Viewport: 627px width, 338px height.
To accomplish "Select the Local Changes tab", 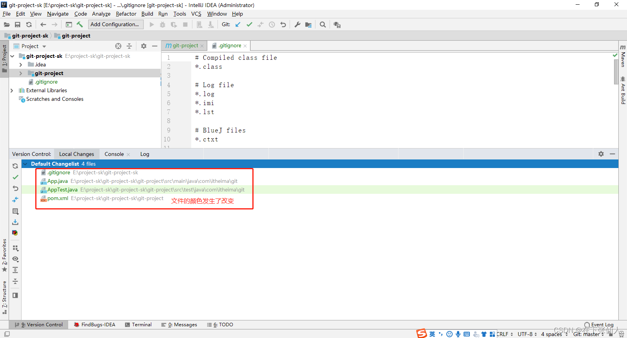I will 76,154.
